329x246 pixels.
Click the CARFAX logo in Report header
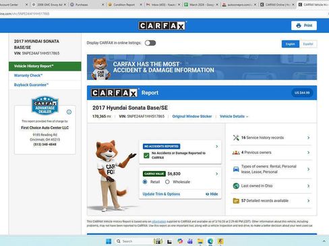(115, 93)
